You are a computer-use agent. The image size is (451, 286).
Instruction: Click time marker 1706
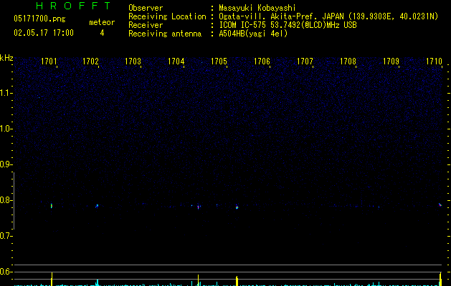(x=262, y=61)
